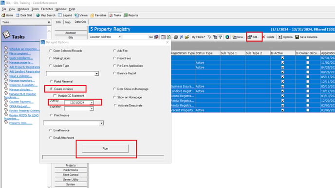335x188 pixels.
Task: Click the Rent Control module button
Action: point(71,175)
